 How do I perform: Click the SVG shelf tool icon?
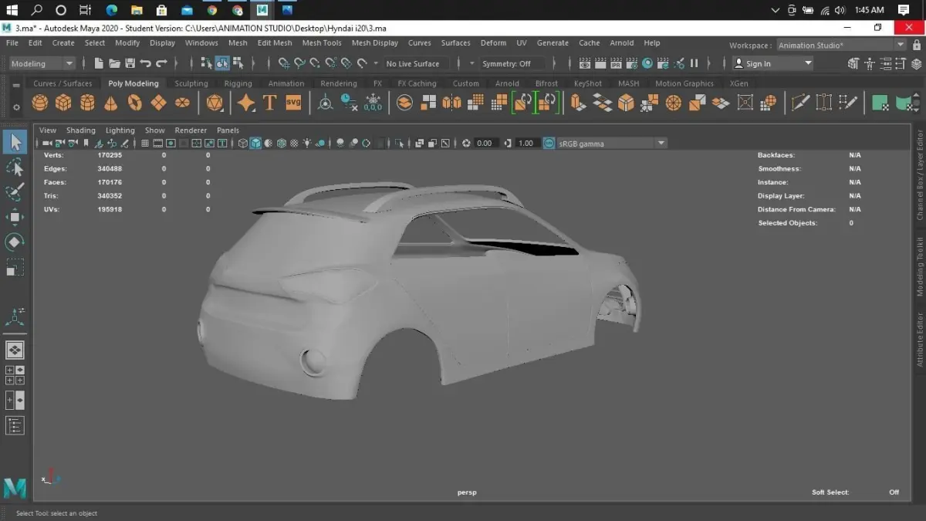click(x=293, y=103)
